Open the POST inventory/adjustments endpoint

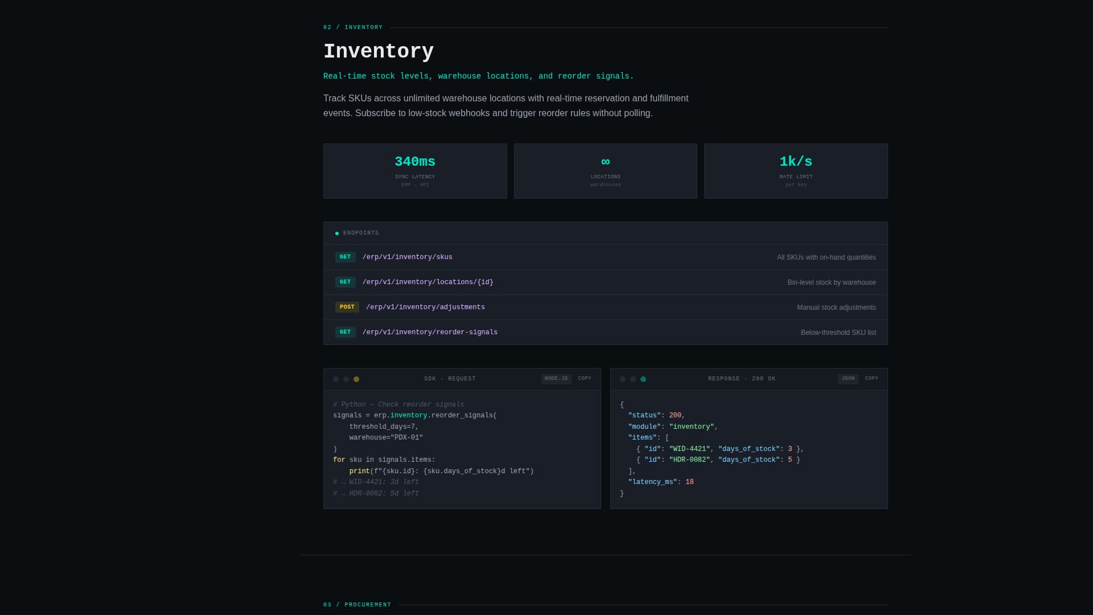point(605,307)
